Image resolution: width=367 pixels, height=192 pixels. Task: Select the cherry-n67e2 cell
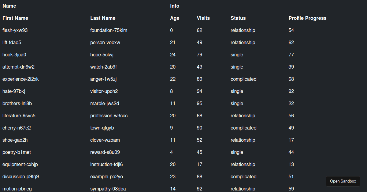17,128
